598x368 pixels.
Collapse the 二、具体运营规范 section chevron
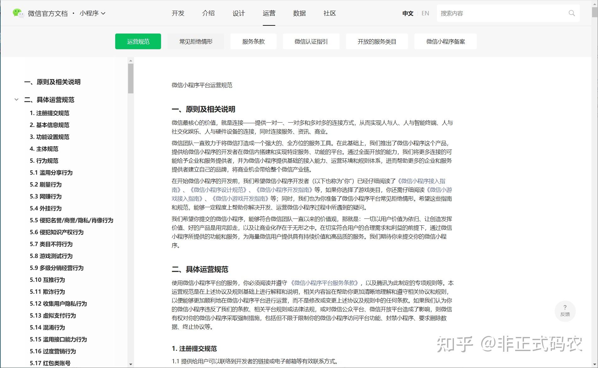click(16, 100)
